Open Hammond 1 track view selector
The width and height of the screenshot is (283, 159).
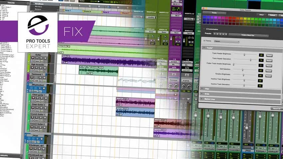click(37, 81)
